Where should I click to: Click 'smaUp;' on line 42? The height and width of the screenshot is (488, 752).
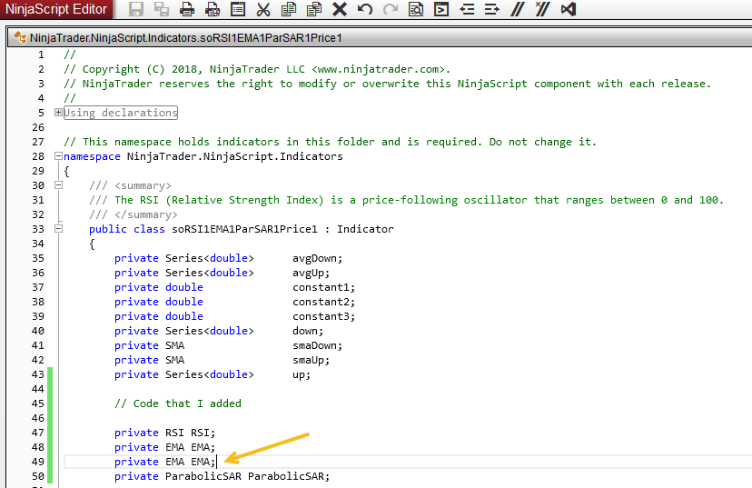pos(312,360)
